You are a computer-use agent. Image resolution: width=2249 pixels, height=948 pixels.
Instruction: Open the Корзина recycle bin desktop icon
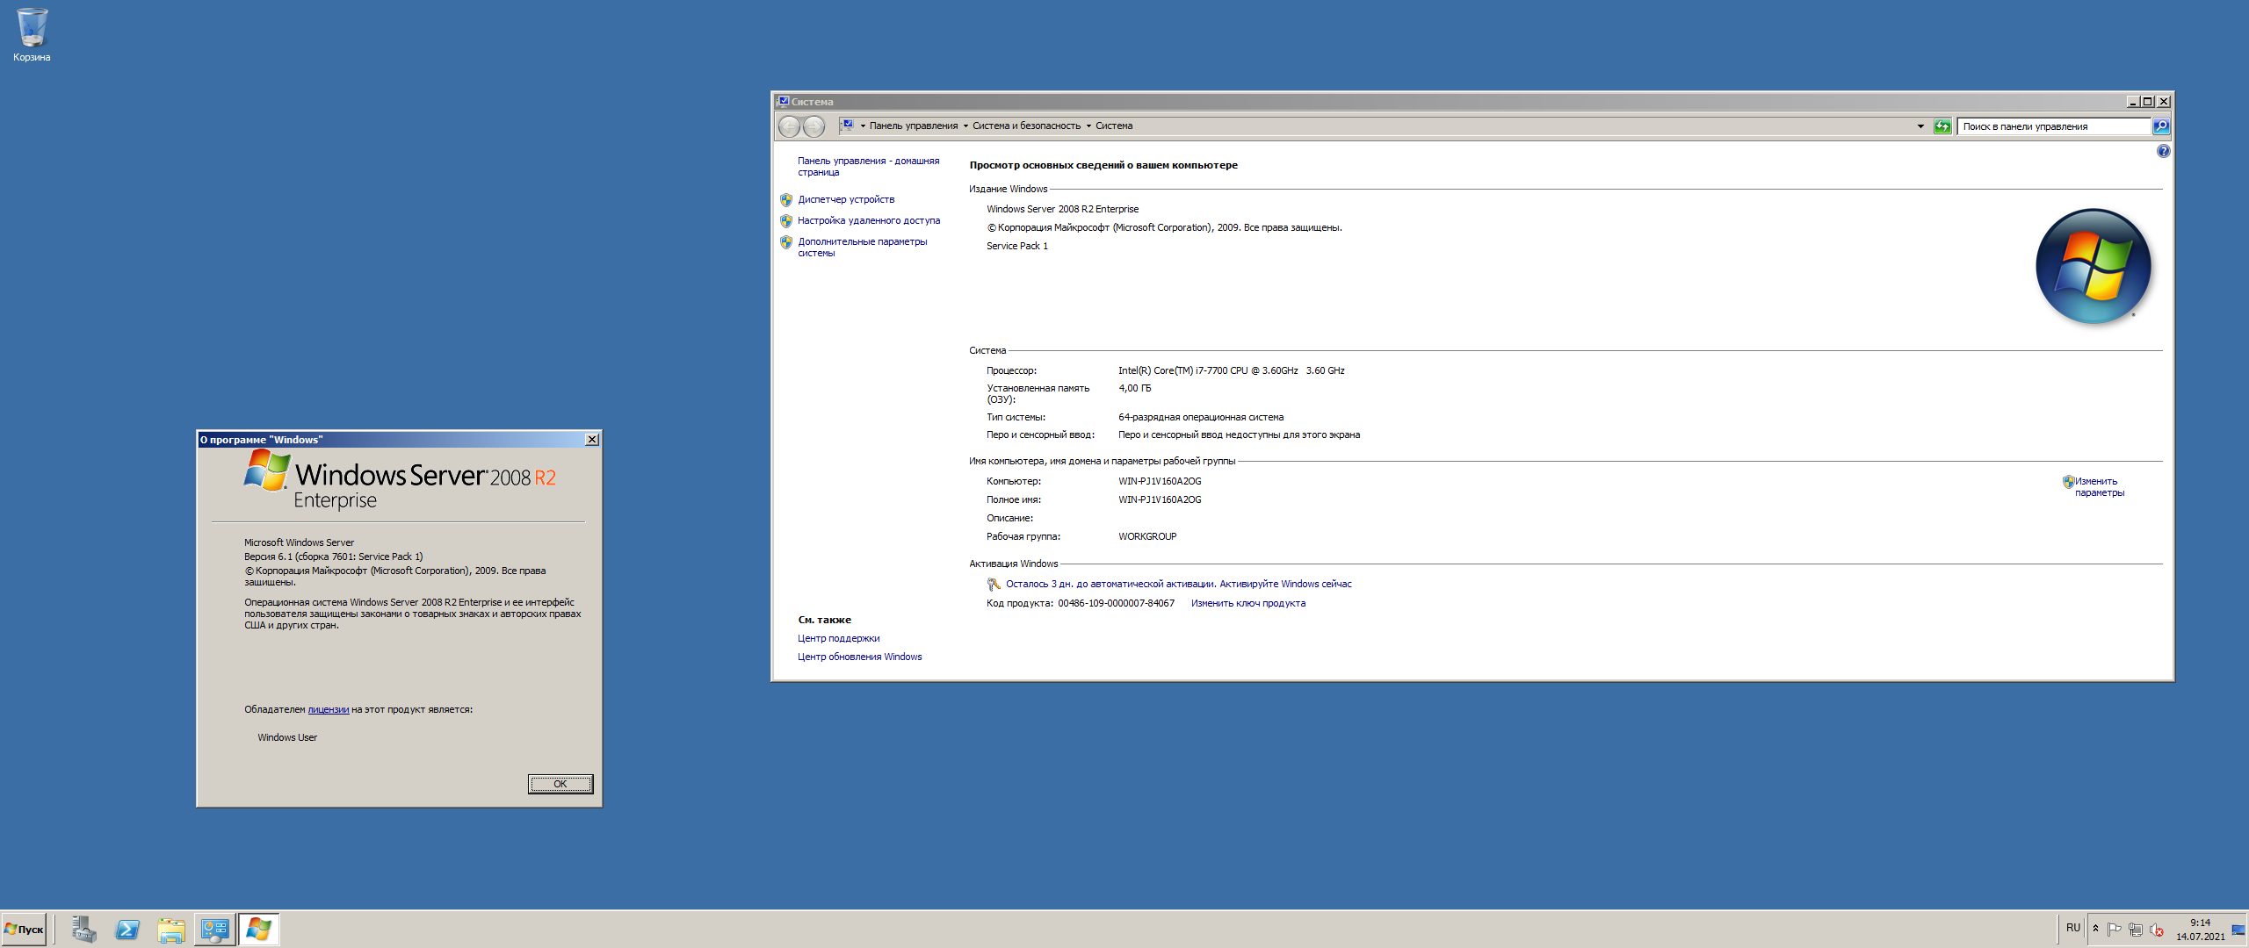(x=32, y=35)
